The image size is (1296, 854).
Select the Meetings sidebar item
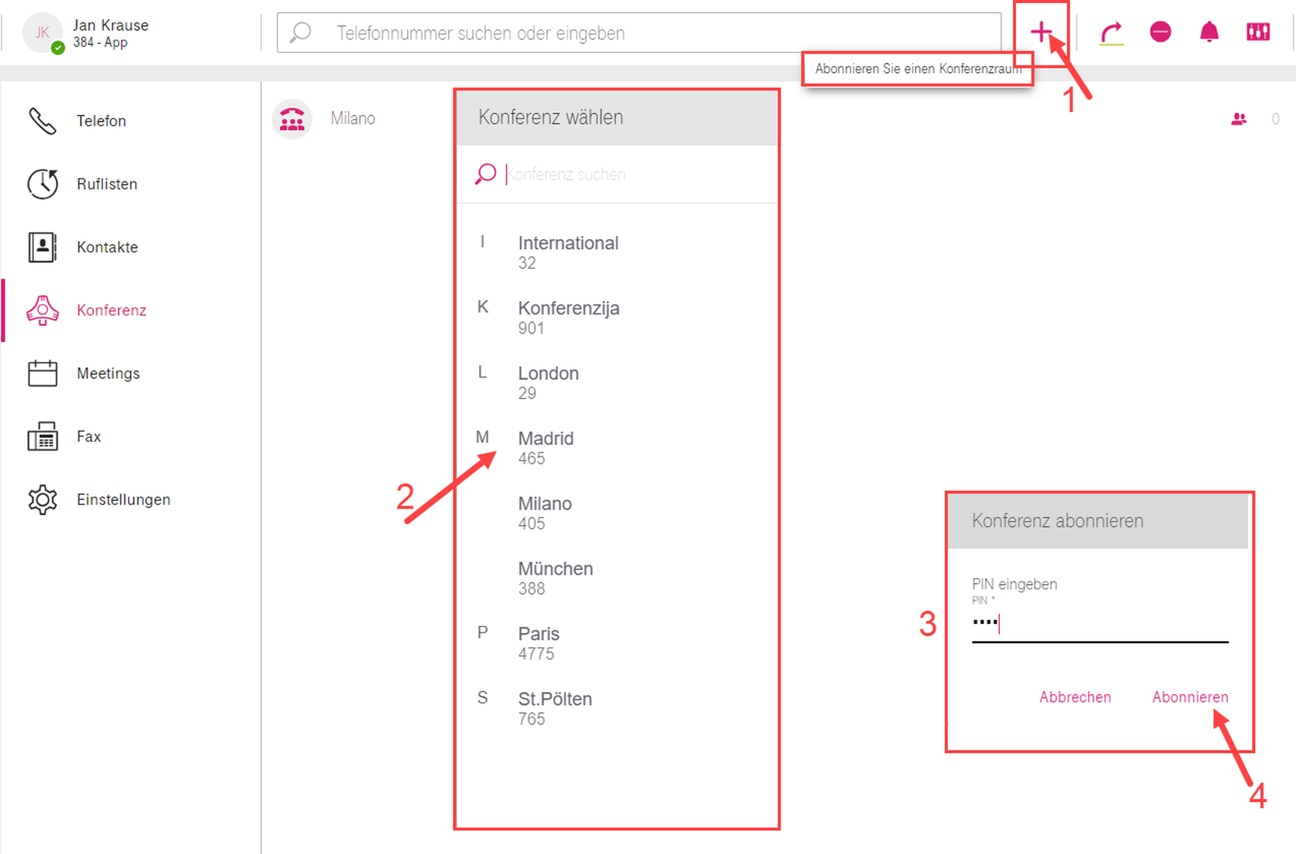pos(108,374)
